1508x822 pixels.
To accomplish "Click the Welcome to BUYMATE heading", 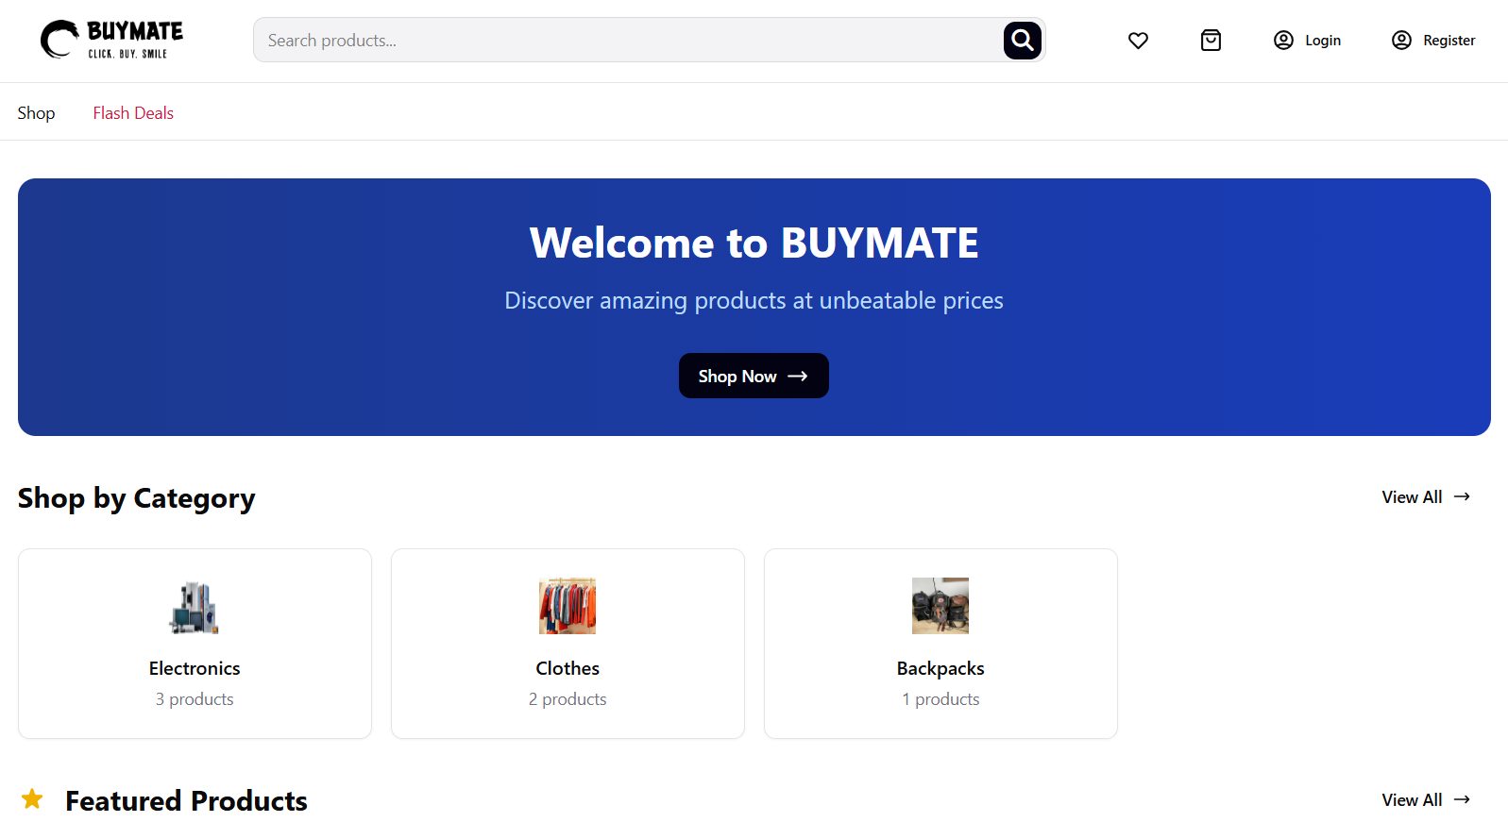I will 754,243.
